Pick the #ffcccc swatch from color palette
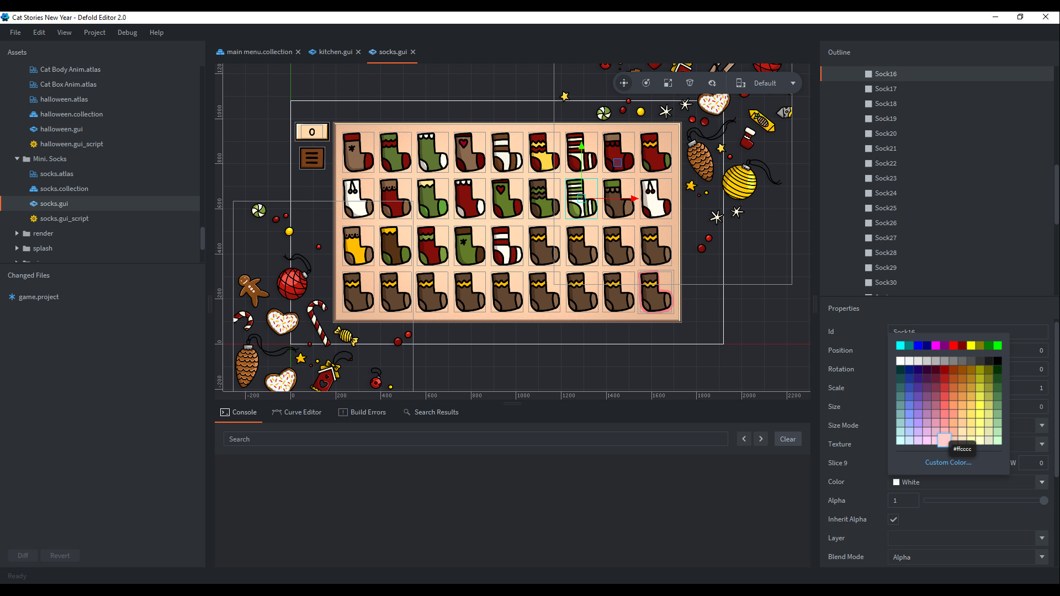 945,440
